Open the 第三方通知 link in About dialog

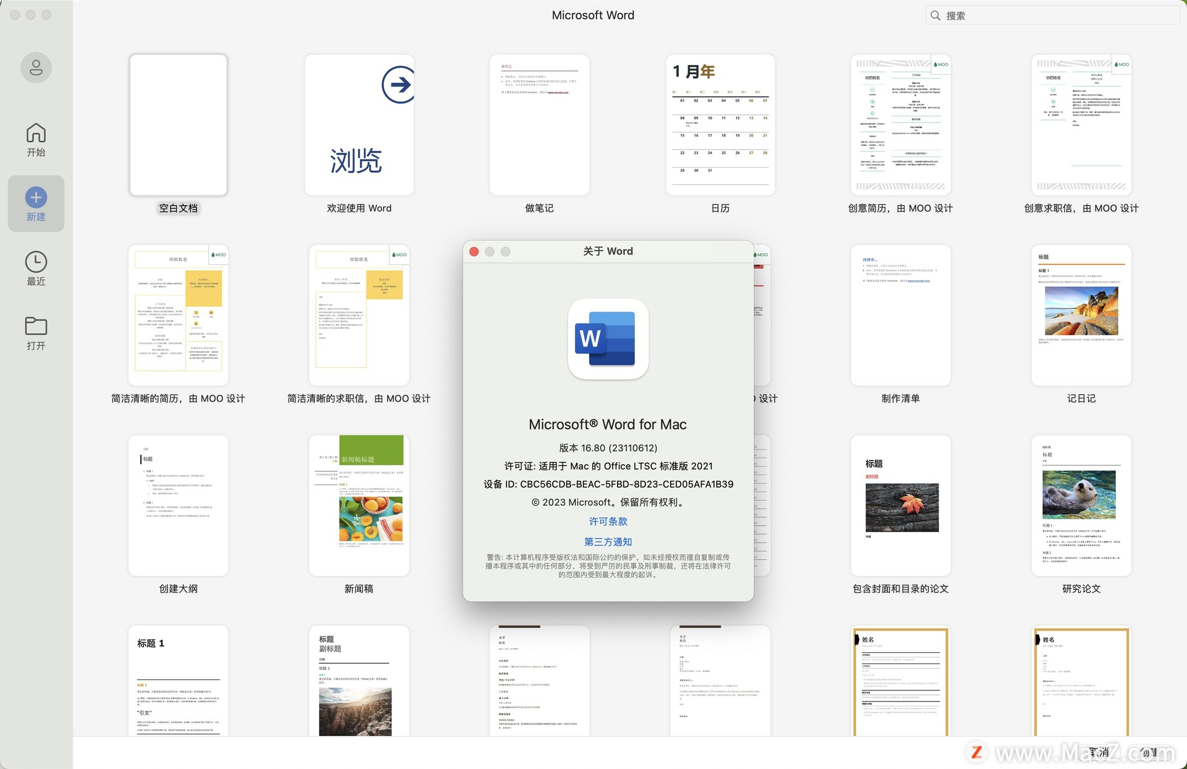click(608, 542)
